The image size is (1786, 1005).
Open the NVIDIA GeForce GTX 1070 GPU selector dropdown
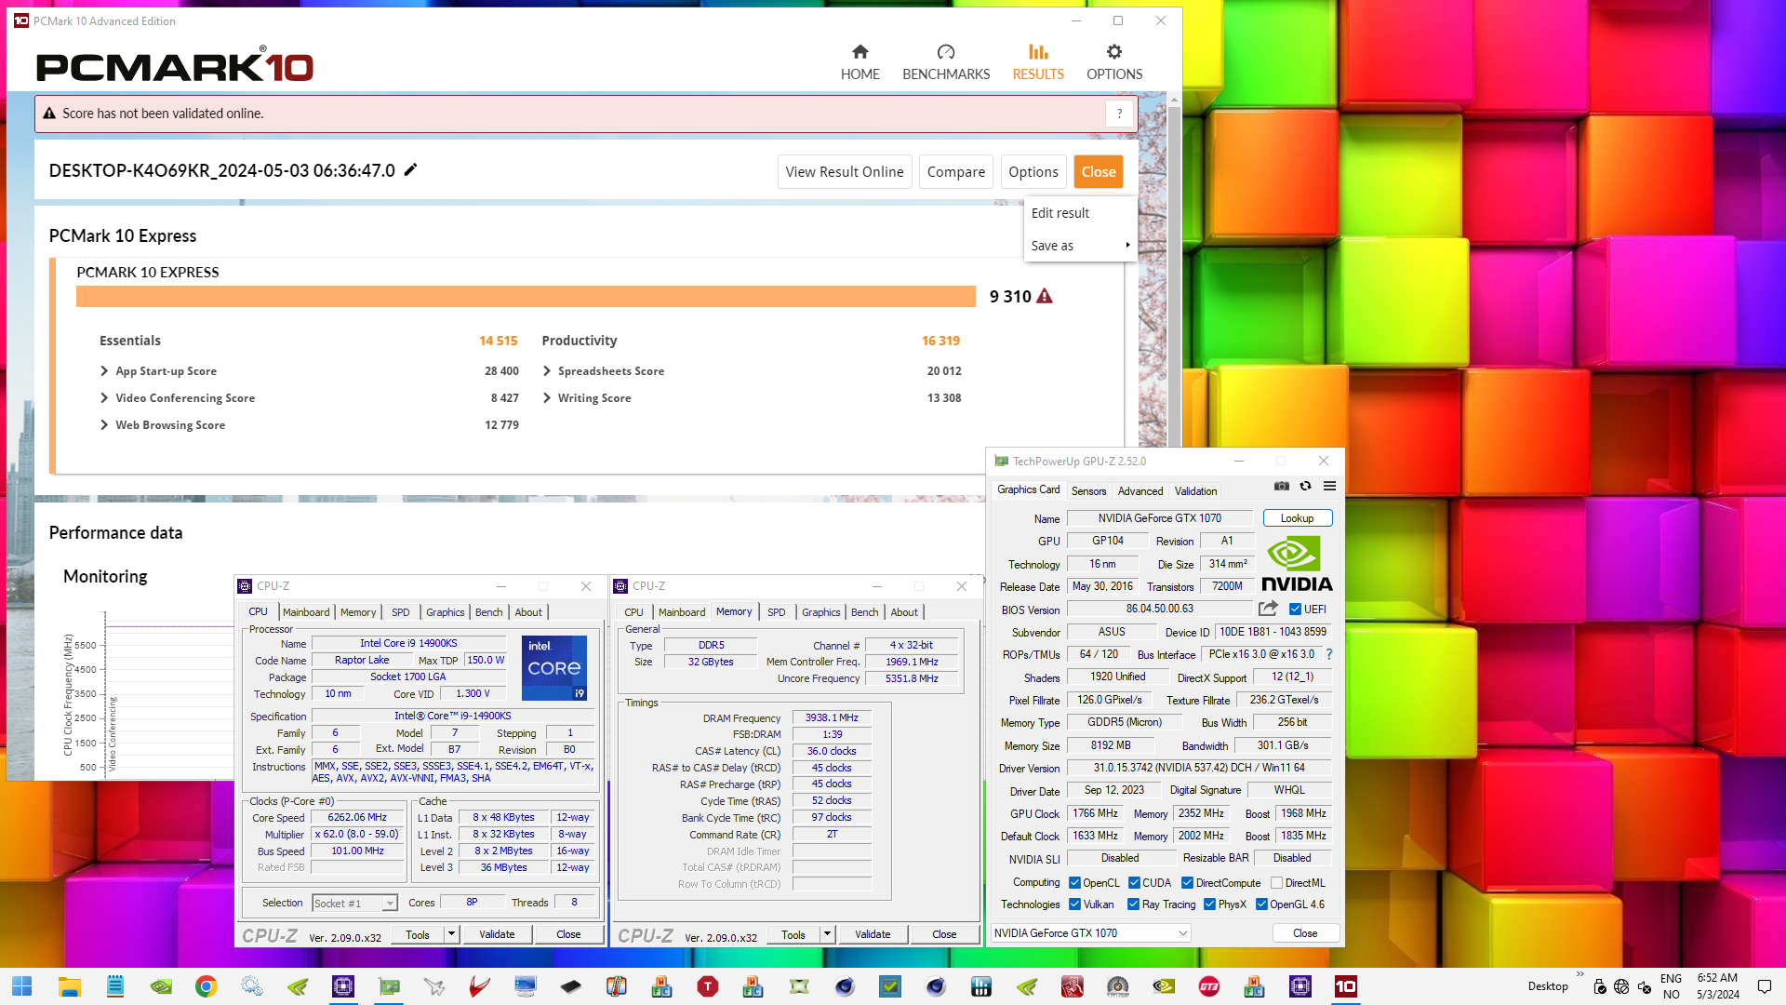pos(1091,933)
